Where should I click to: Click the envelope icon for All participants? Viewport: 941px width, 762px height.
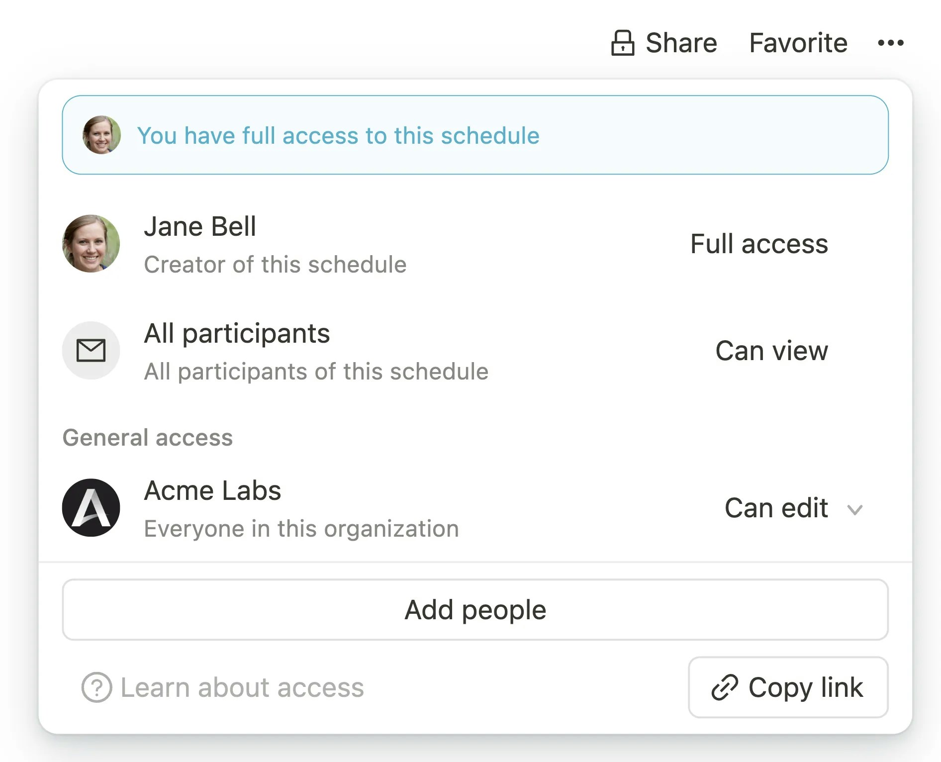tap(91, 351)
